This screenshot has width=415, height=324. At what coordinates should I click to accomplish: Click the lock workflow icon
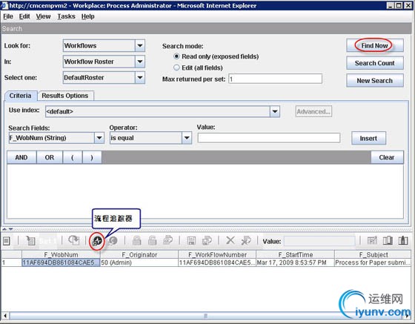click(x=136, y=240)
